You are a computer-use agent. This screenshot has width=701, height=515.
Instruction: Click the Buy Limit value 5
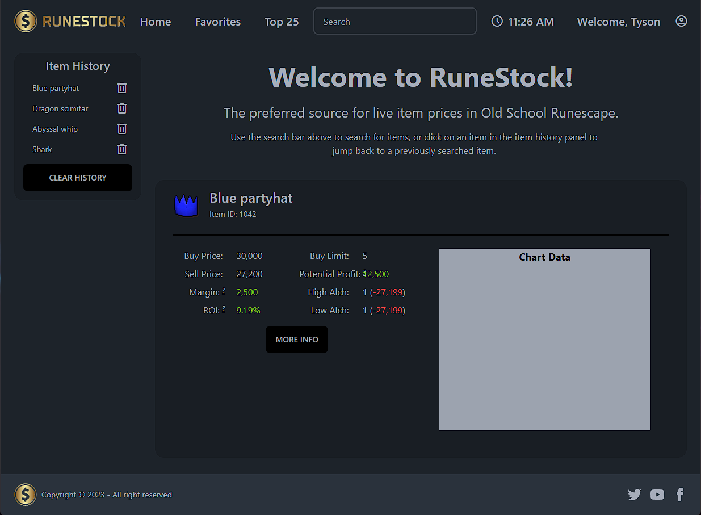[365, 256]
